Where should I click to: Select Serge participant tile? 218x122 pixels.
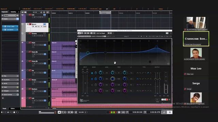click(196, 84)
